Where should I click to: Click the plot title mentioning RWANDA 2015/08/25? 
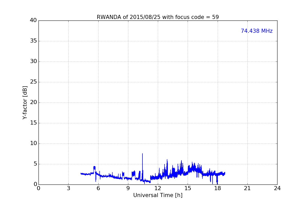click(158, 17)
